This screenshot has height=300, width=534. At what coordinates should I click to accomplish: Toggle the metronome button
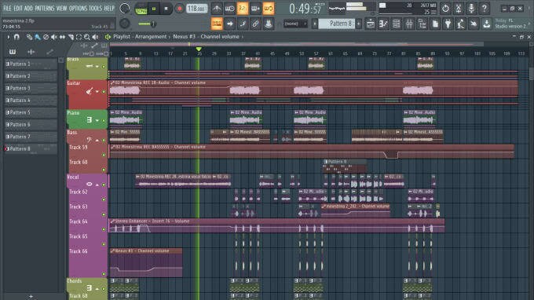pos(217,9)
